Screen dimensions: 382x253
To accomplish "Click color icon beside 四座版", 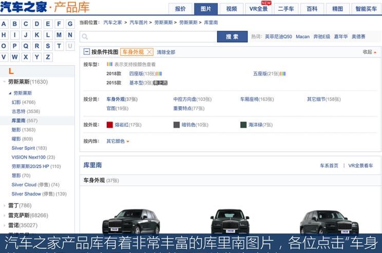I will point(159,73).
